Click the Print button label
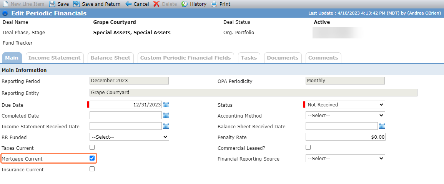This screenshot has height=184, width=444. coord(225,4)
